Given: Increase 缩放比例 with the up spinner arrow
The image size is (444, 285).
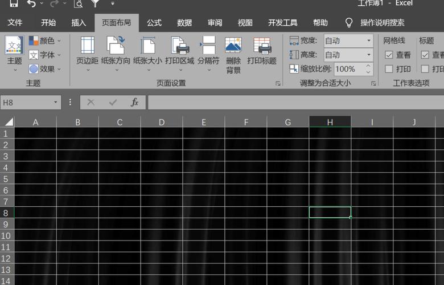Looking at the screenshot, I should [x=368, y=66].
